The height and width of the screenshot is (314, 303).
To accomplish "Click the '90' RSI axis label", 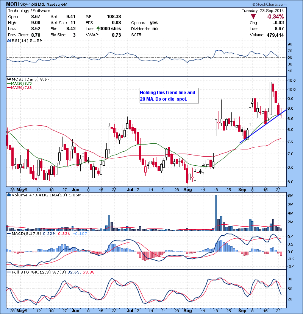I will tap(290, 44).
